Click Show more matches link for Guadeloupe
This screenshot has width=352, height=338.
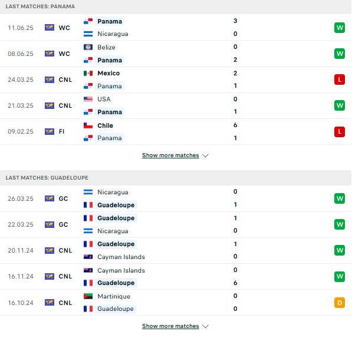tap(170, 326)
